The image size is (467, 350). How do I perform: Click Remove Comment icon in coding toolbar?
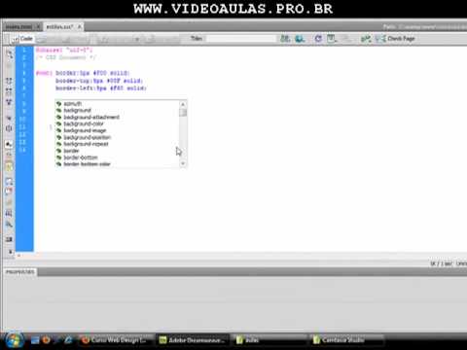point(9,192)
